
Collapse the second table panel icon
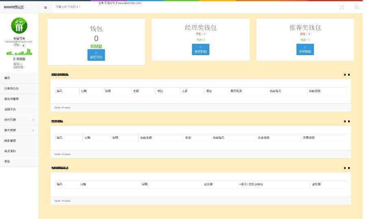pos(345,121)
